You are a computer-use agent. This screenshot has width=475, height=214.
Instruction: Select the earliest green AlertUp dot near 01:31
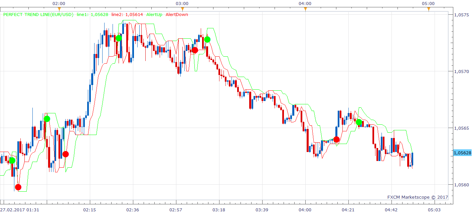(x=12, y=161)
